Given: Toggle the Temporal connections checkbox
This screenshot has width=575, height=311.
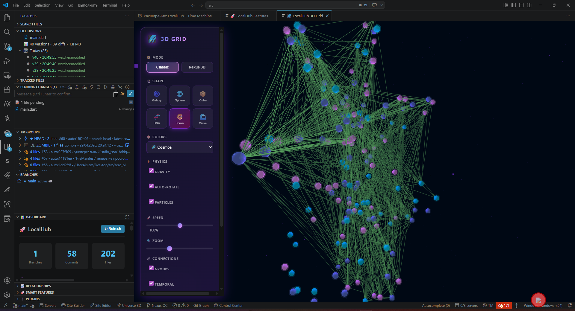Looking at the screenshot, I should click(151, 283).
